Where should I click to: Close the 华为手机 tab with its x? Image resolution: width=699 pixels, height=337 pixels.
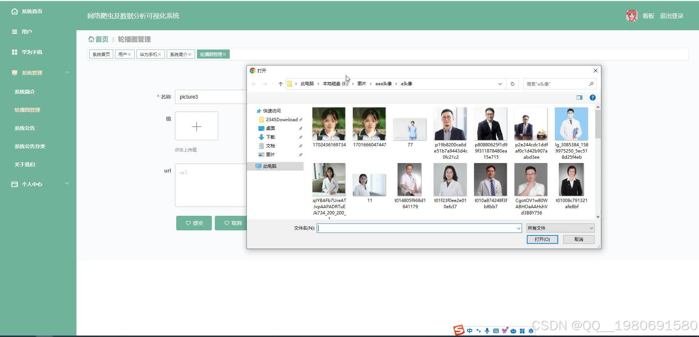point(159,55)
